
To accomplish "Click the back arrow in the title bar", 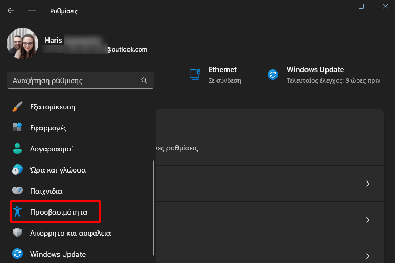I will coord(11,11).
